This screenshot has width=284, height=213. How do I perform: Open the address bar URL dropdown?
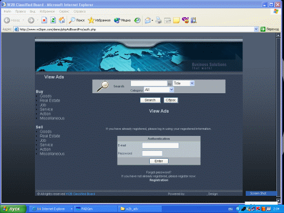click(256, 29)
